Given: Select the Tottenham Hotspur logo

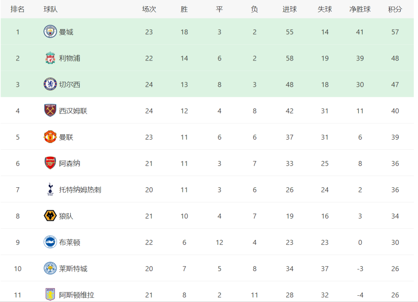Looking at the screenshot, I should [50, 189].
